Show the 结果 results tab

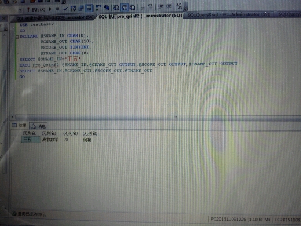[x=20, y=126]
